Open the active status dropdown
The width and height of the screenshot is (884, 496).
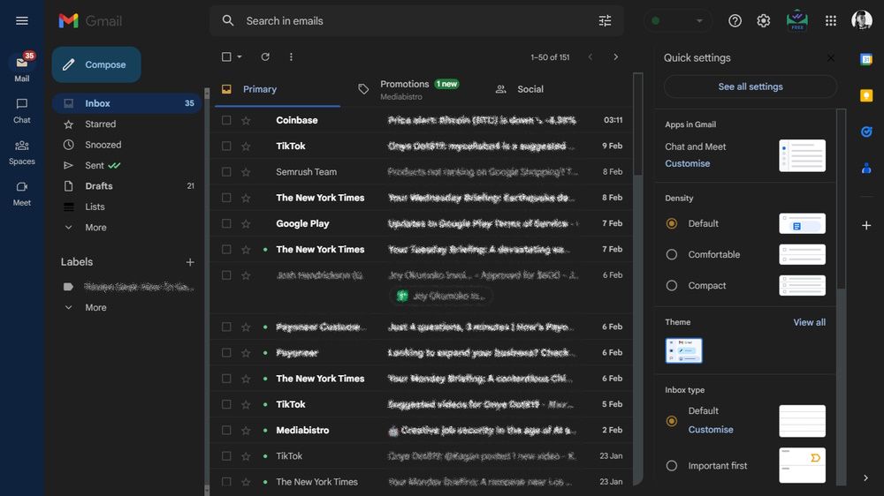[x=678, y=21]
